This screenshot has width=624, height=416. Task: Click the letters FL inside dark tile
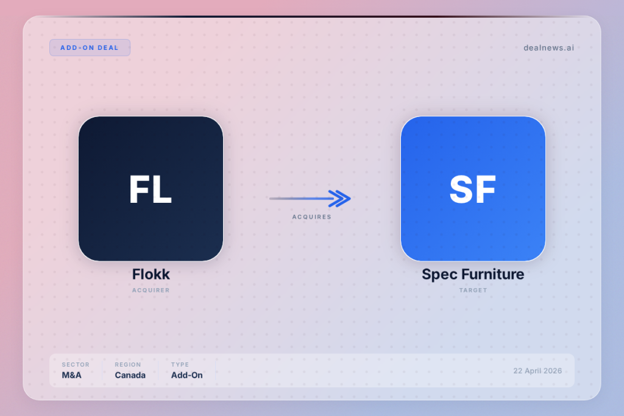[x=151, y=189]
